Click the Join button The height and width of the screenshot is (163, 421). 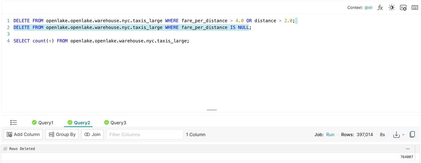pos(92,134)
